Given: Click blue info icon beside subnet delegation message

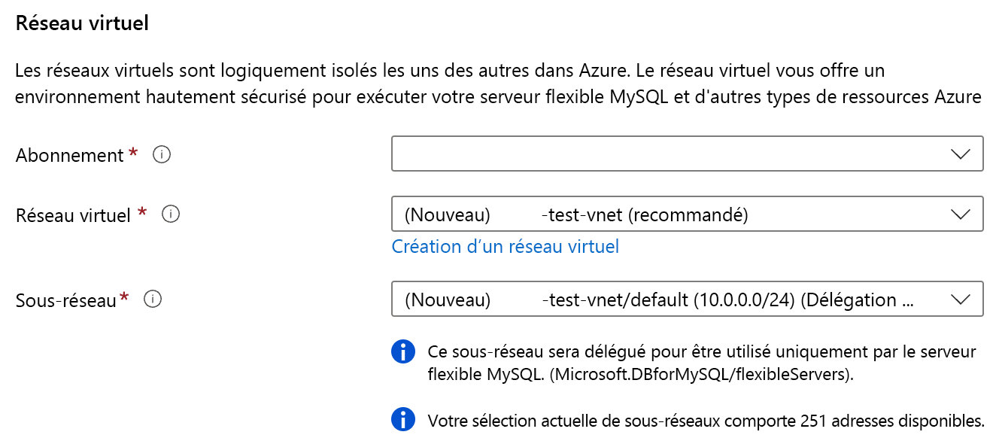Looking at the screenshot, I should pos(403,351).
